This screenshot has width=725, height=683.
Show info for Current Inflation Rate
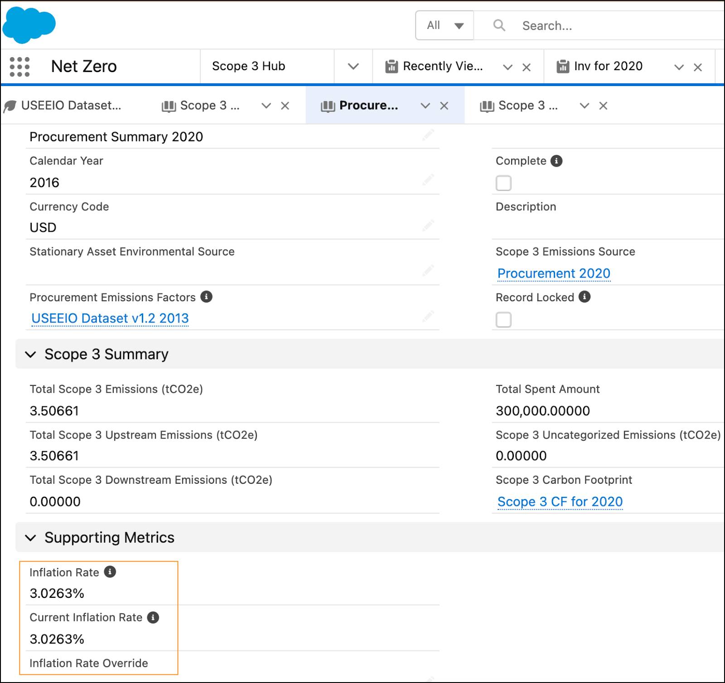pyautogui.click(x=153, y=617)
